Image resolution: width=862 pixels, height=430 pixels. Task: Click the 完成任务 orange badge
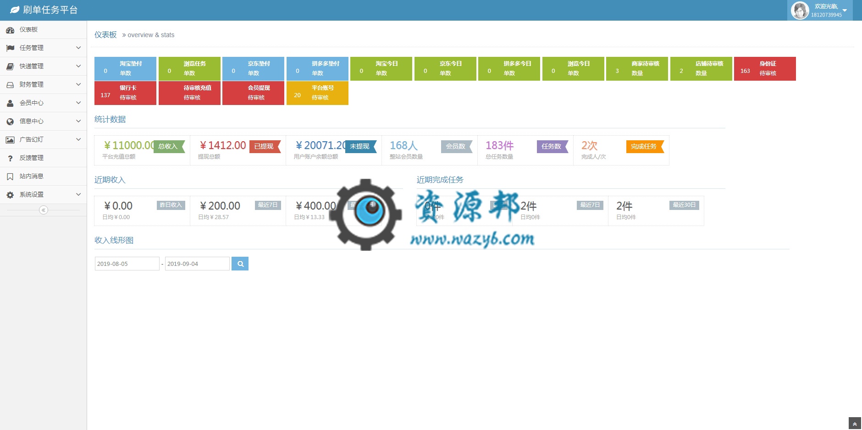point(645,146)
